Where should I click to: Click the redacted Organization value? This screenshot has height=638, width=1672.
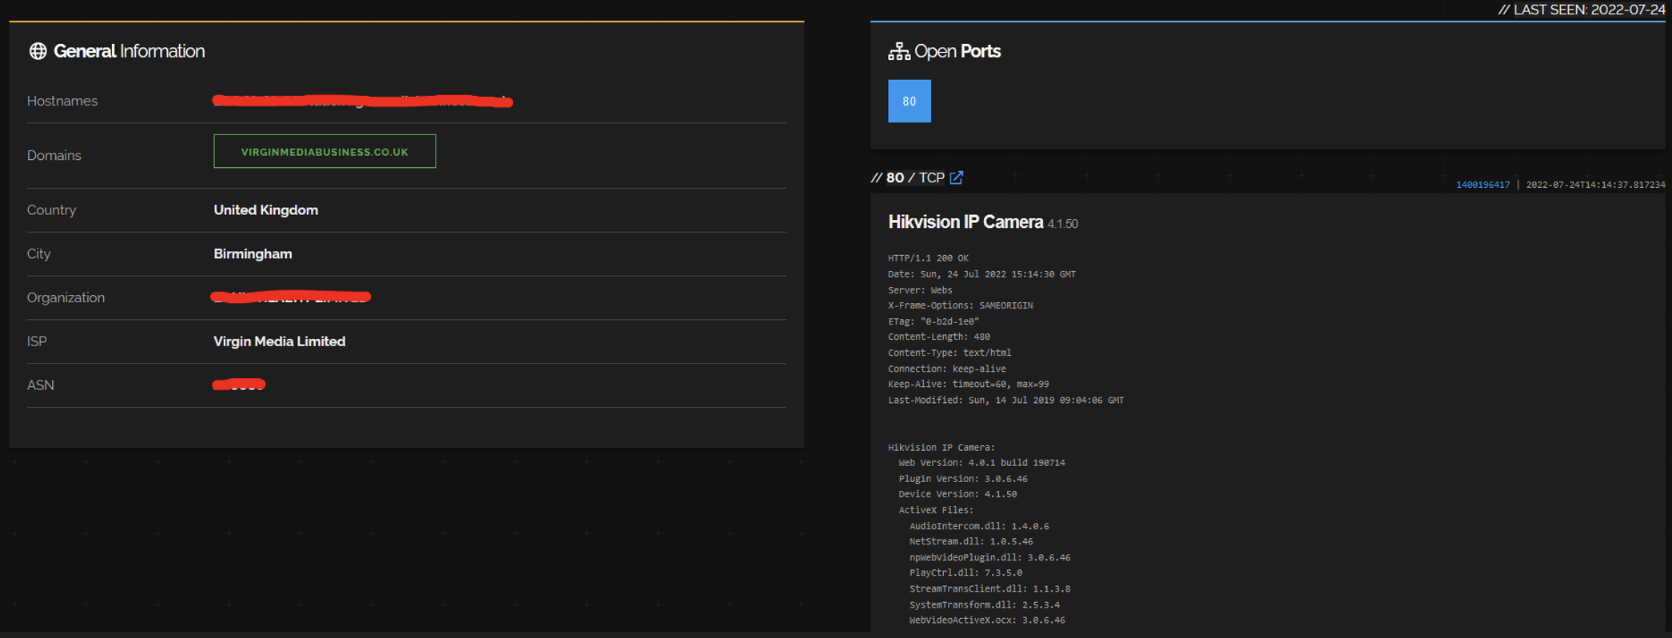pyautogui.click(x=290, y=297)
